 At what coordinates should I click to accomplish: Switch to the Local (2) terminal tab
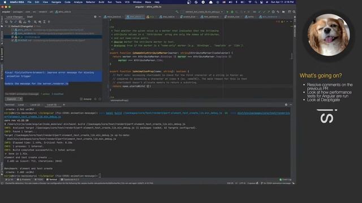point(35,105)
